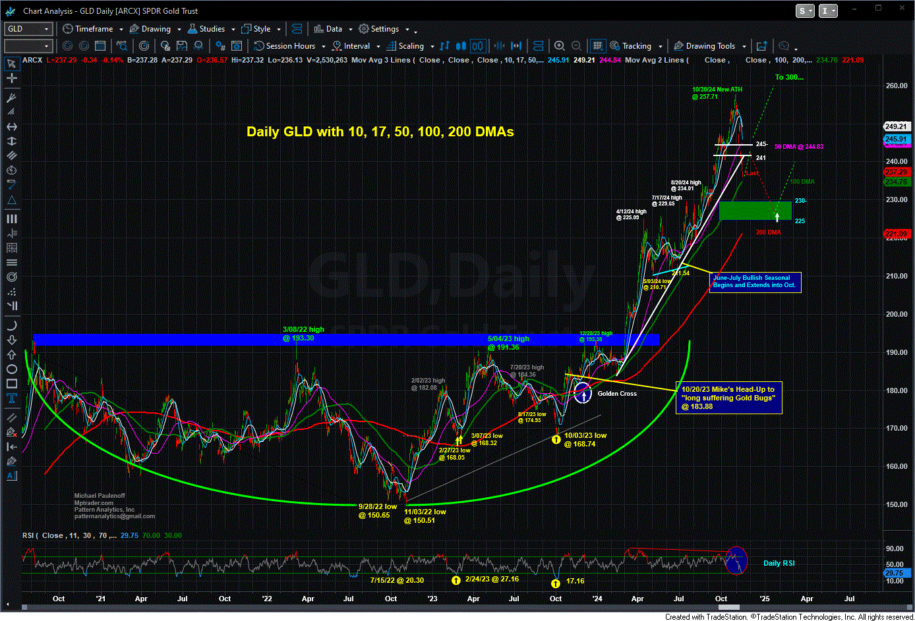Select the three vertical bars tool
This screenshot has width=915, height=621.
click(11, 219)
